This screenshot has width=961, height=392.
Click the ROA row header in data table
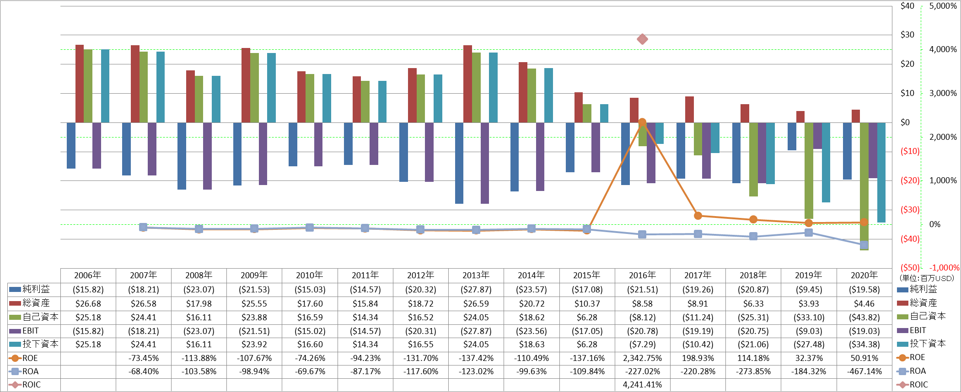34,371
